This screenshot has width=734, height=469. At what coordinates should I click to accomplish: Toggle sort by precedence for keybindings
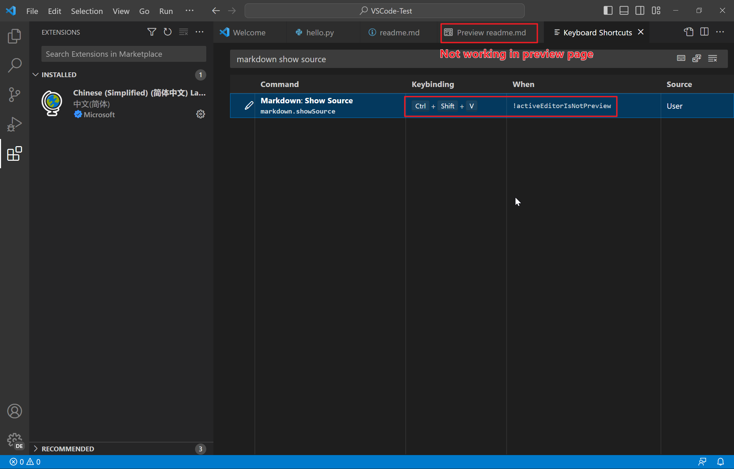696,58
